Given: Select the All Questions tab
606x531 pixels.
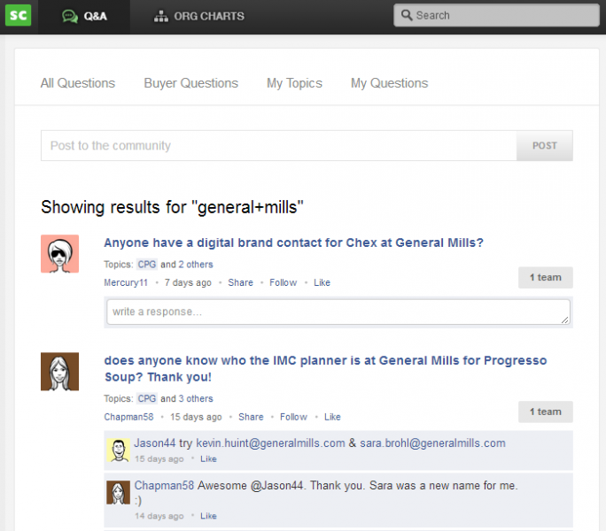Looking at the screenshot, I should point(78,83).
